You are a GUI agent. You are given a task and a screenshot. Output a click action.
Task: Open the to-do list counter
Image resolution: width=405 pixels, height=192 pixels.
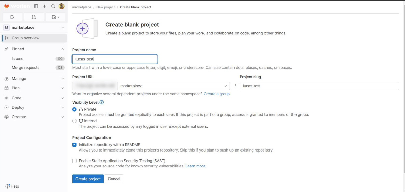pos(56,17)
